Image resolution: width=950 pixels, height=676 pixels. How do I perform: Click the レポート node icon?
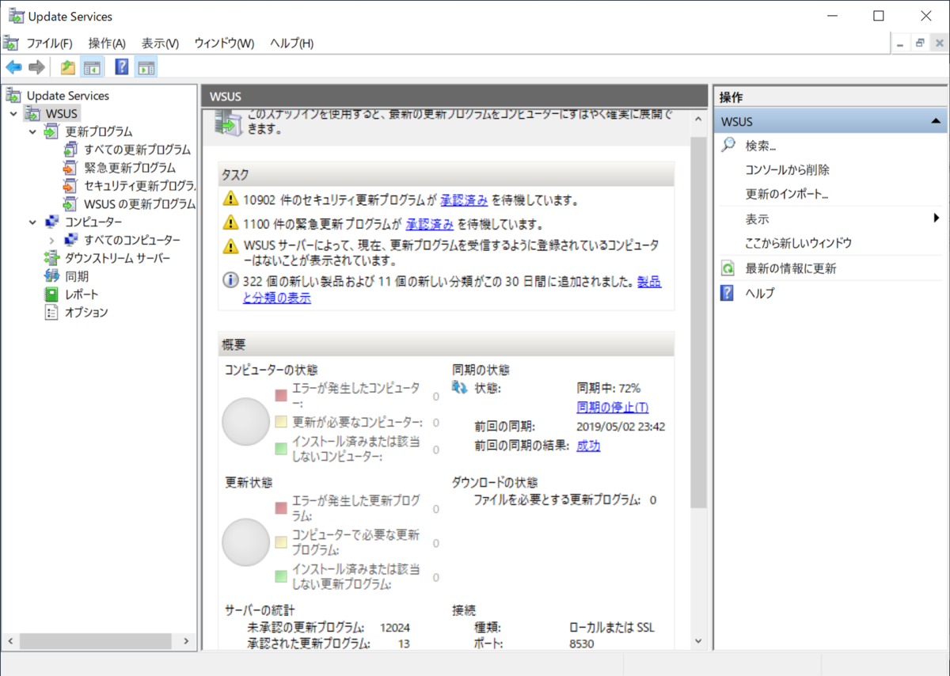52,294
